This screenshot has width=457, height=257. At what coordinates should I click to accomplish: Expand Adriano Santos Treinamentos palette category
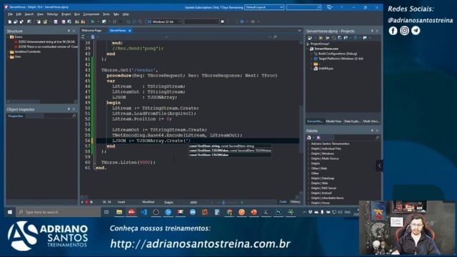(x=308, y=143)
